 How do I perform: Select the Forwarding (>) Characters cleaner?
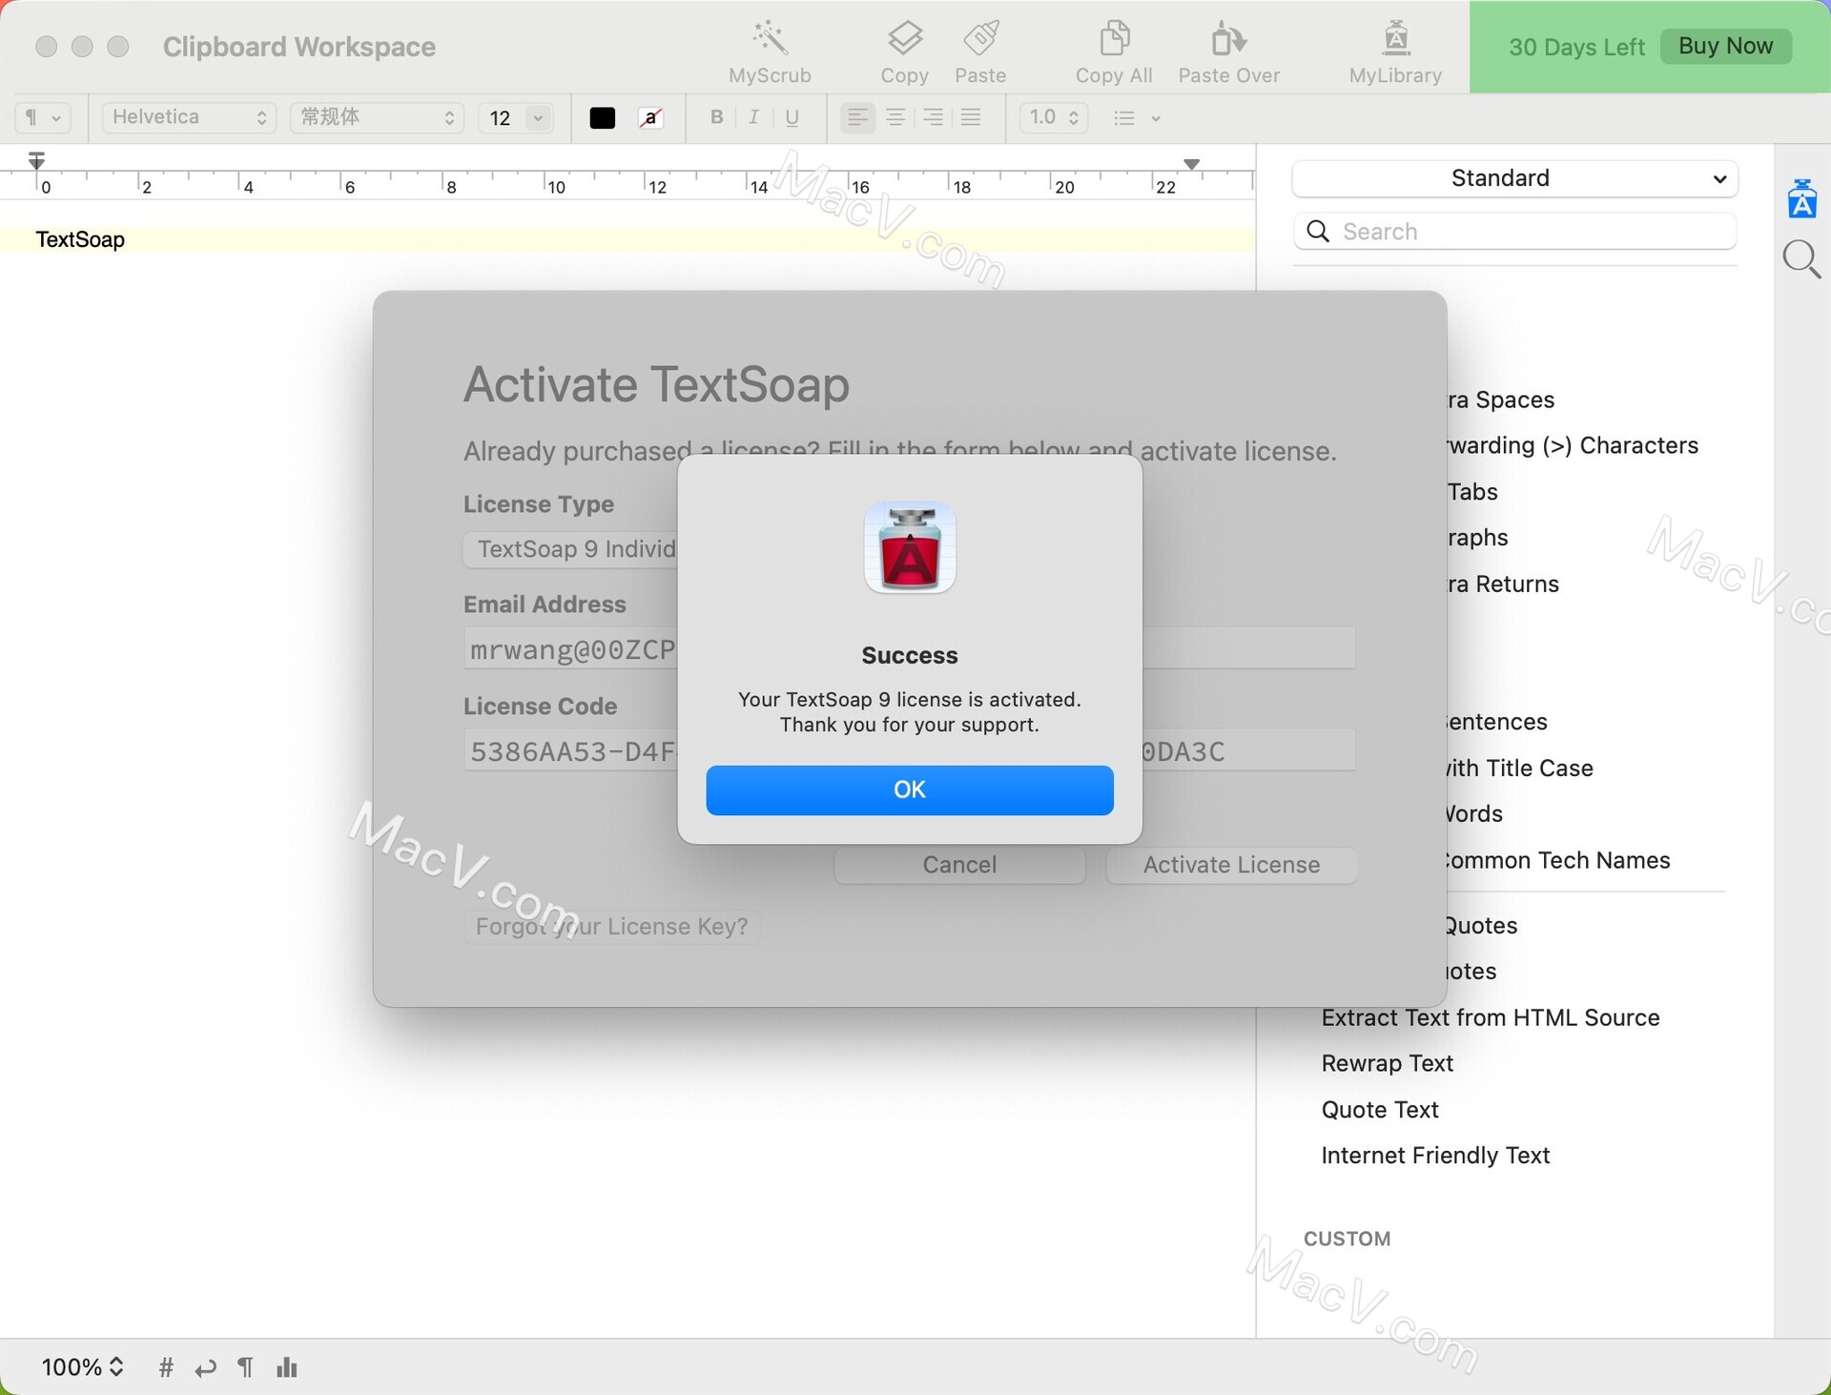[x=1573, y=445]
